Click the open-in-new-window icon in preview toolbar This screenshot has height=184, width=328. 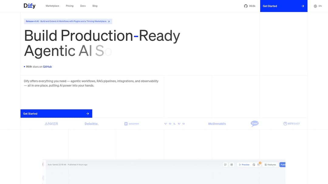point(225,165)
